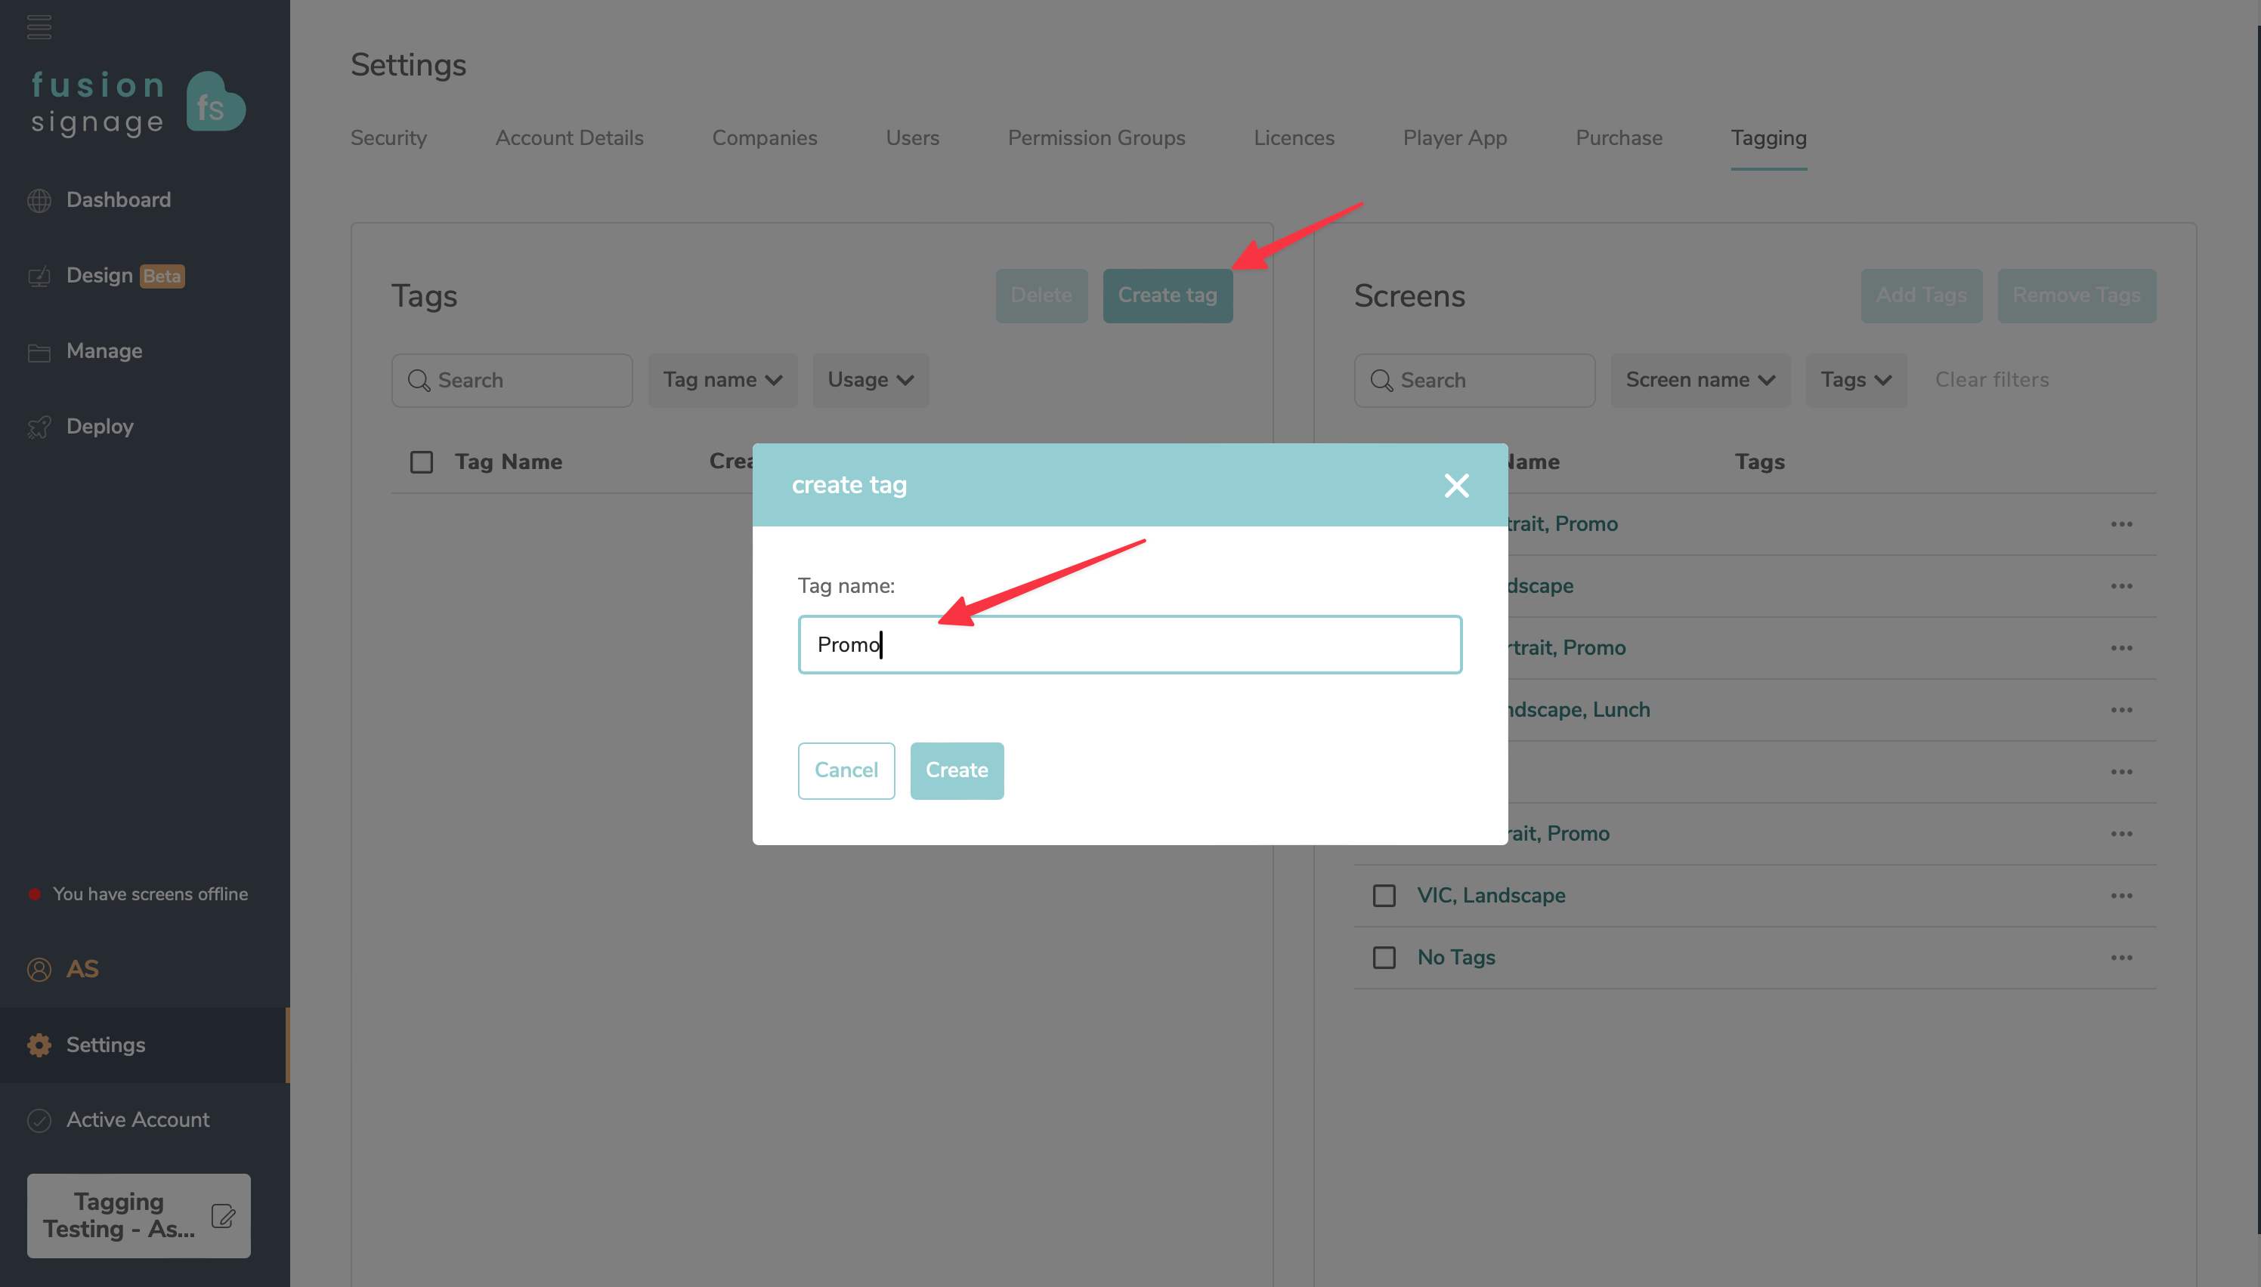Open Manage from the sidebar
The width and height of the screenshot is (2261, 1287).
(x=104, y=352)
